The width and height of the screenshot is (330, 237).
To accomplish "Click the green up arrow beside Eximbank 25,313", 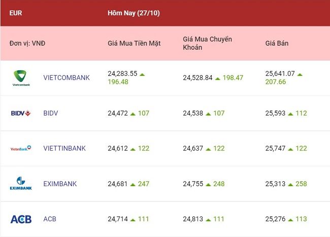I will (x=290, y=185).
